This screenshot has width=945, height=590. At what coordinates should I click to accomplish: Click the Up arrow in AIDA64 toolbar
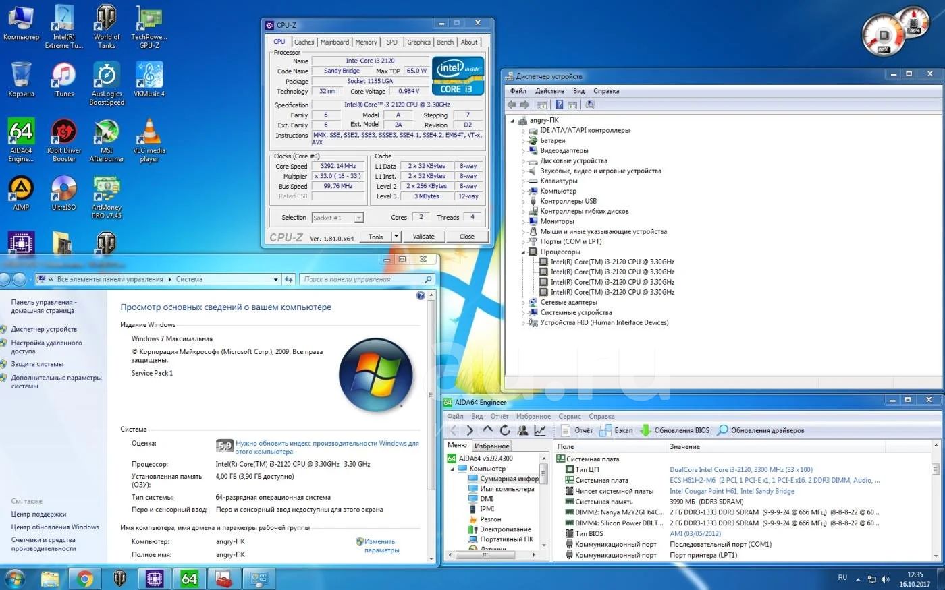click(487, 430)
